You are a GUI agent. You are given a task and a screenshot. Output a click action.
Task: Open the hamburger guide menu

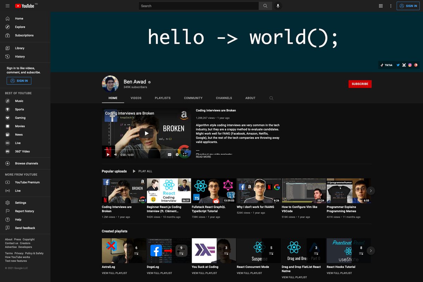[x=7, y=6]
